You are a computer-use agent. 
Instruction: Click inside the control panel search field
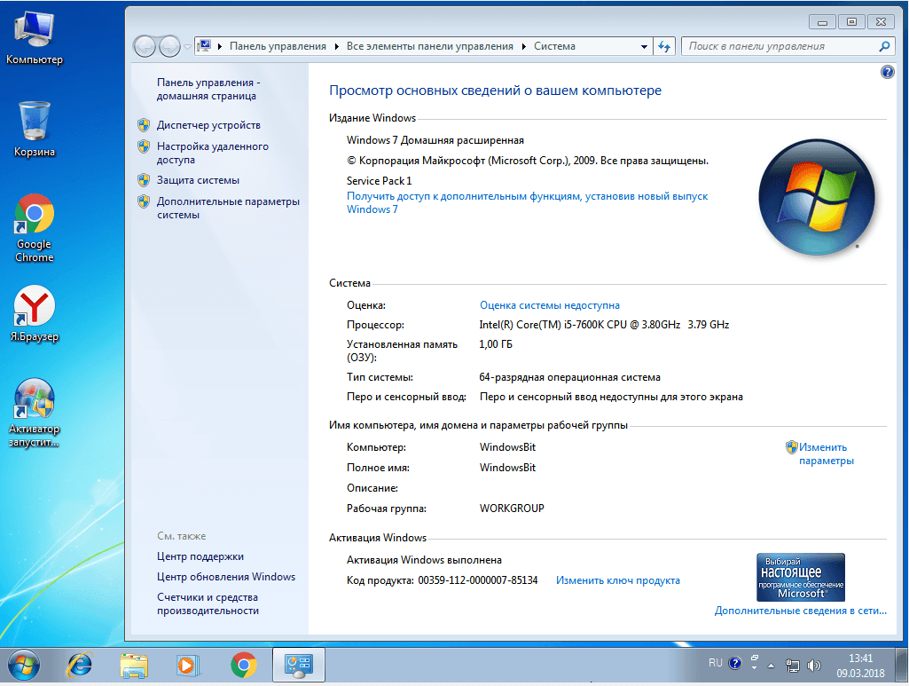coord(780,45)
